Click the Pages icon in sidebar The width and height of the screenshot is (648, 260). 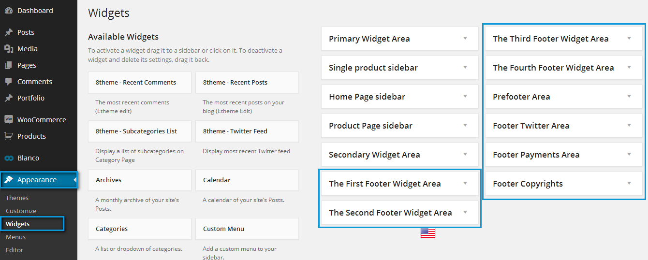9,65
